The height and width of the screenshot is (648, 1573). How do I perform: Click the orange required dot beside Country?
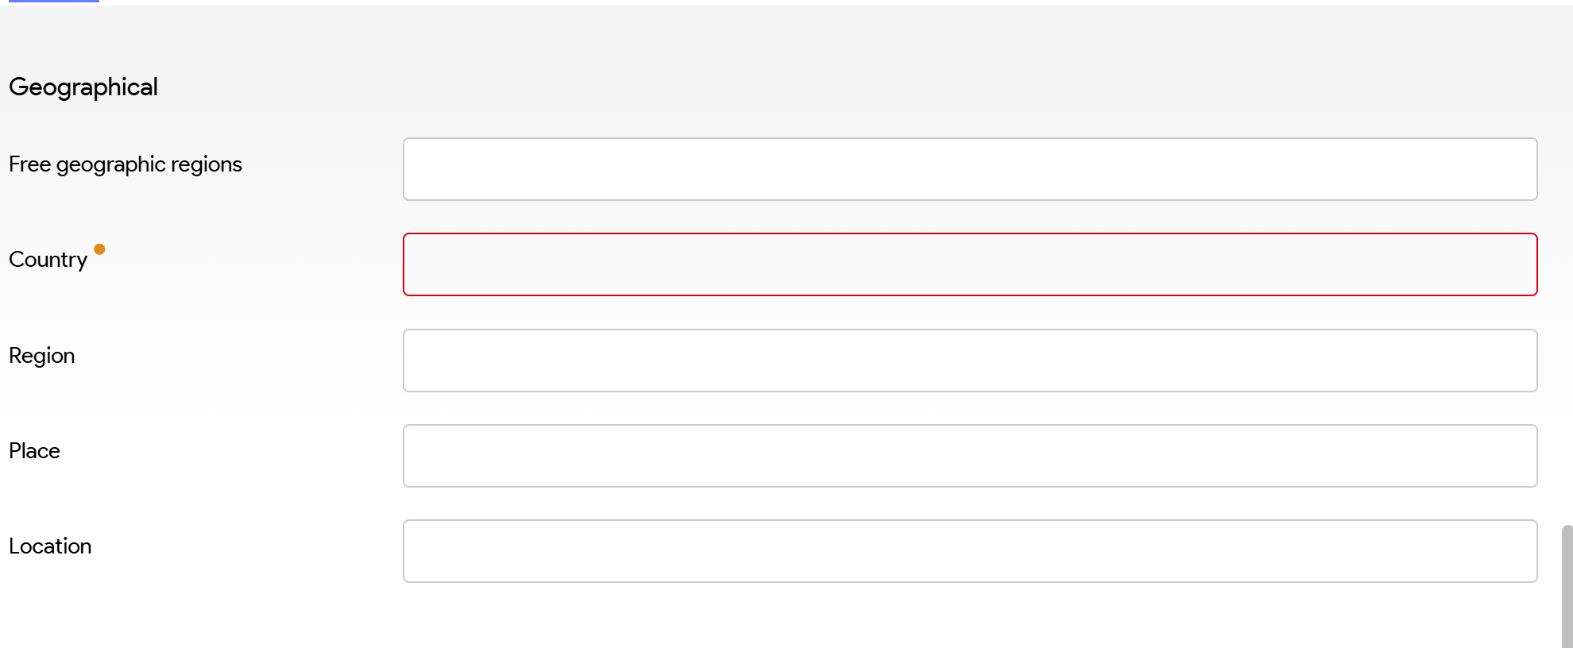click(x=99, y=249)
